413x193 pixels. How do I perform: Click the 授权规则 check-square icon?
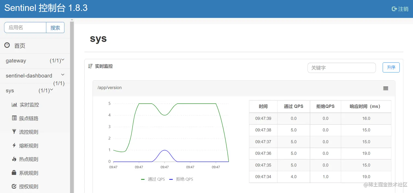pyautogui.click(x=14, y=186)
